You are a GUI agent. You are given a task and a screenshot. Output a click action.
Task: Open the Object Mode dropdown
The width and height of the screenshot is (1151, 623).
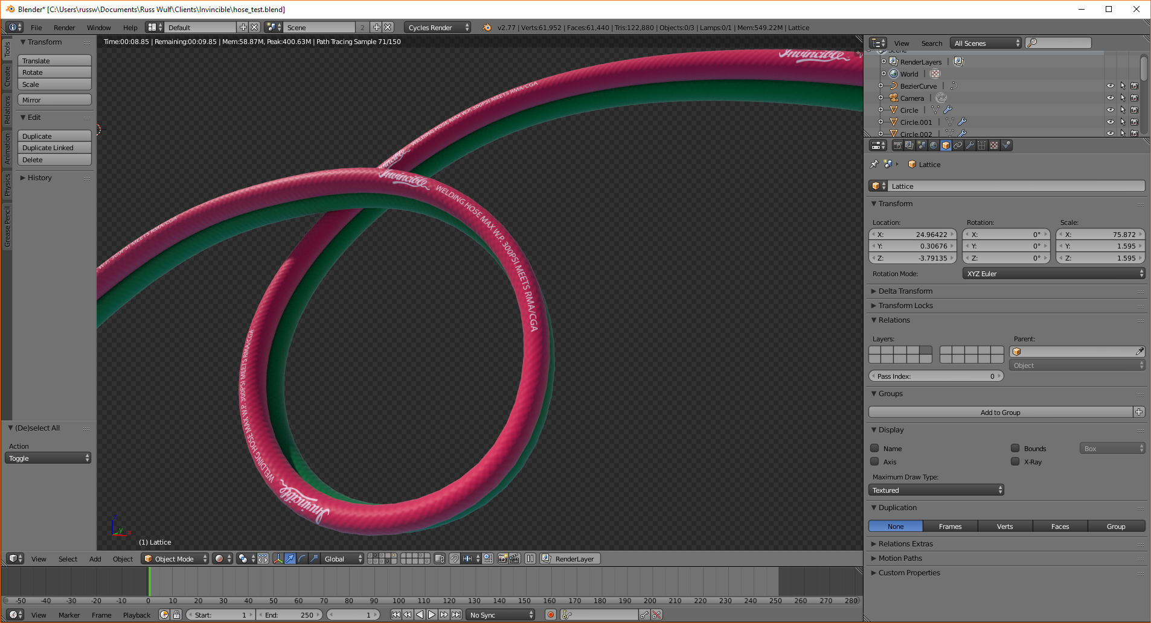coord(175,559)
